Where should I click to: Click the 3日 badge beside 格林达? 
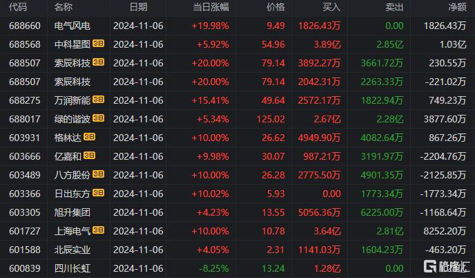coord(89,137)
